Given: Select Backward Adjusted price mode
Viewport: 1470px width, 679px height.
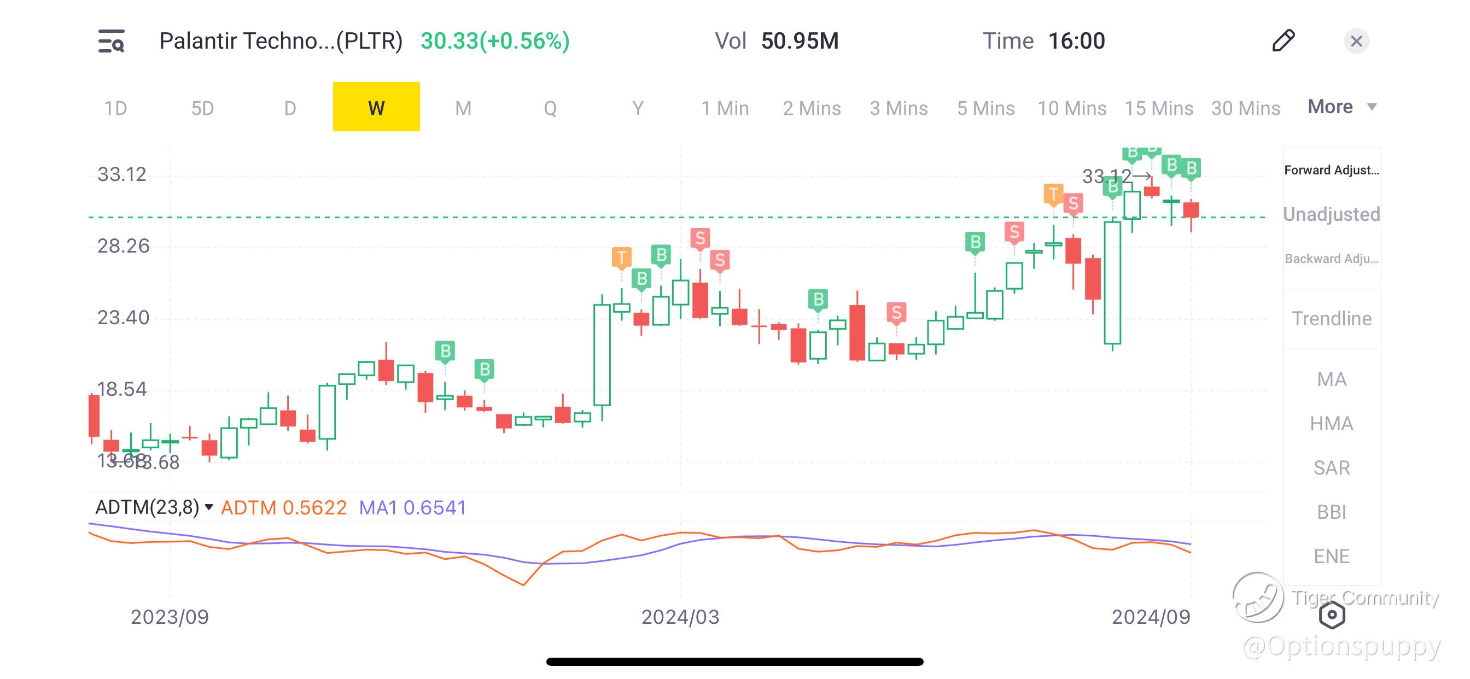Looking at the screenshot, I should [1331, 259].
